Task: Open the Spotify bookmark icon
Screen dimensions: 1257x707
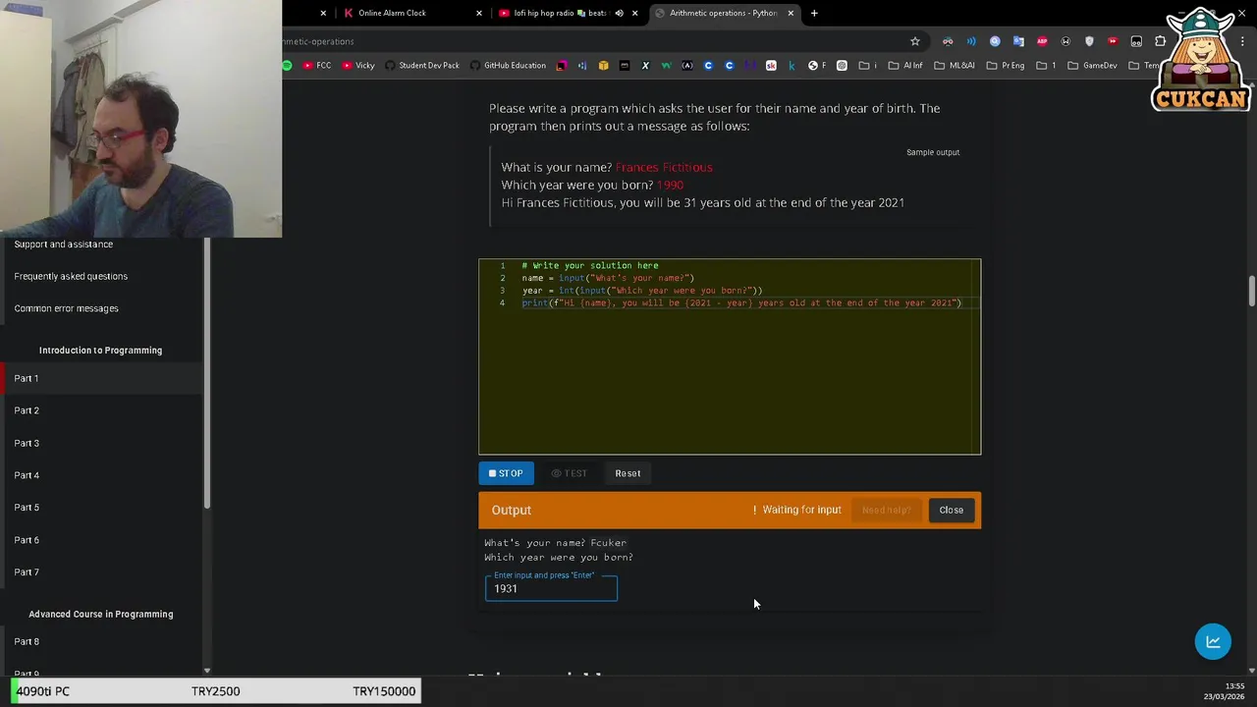Action: pos(287,66)
